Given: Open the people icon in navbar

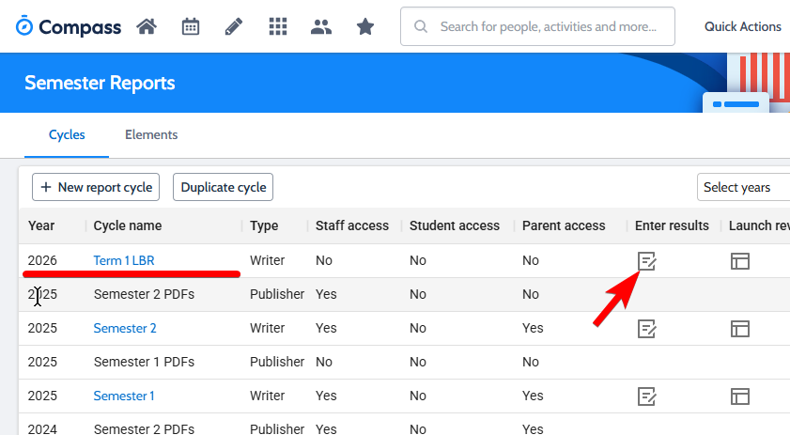Looking at the screenshot, I should [321, 26].
